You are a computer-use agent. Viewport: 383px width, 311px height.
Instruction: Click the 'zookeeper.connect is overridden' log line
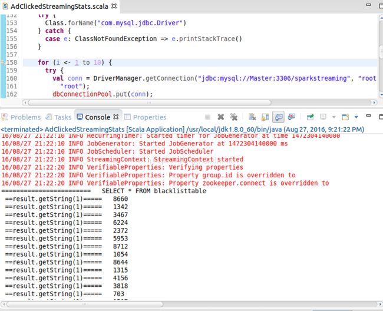point(165,183)
